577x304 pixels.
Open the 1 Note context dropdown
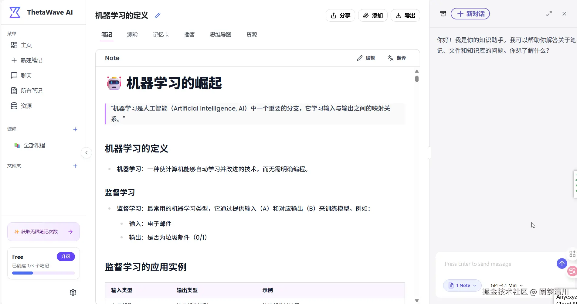point(462,285)
